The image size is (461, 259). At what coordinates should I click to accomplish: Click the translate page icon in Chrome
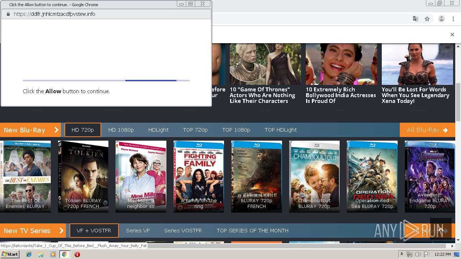click(x=416, y=19)
